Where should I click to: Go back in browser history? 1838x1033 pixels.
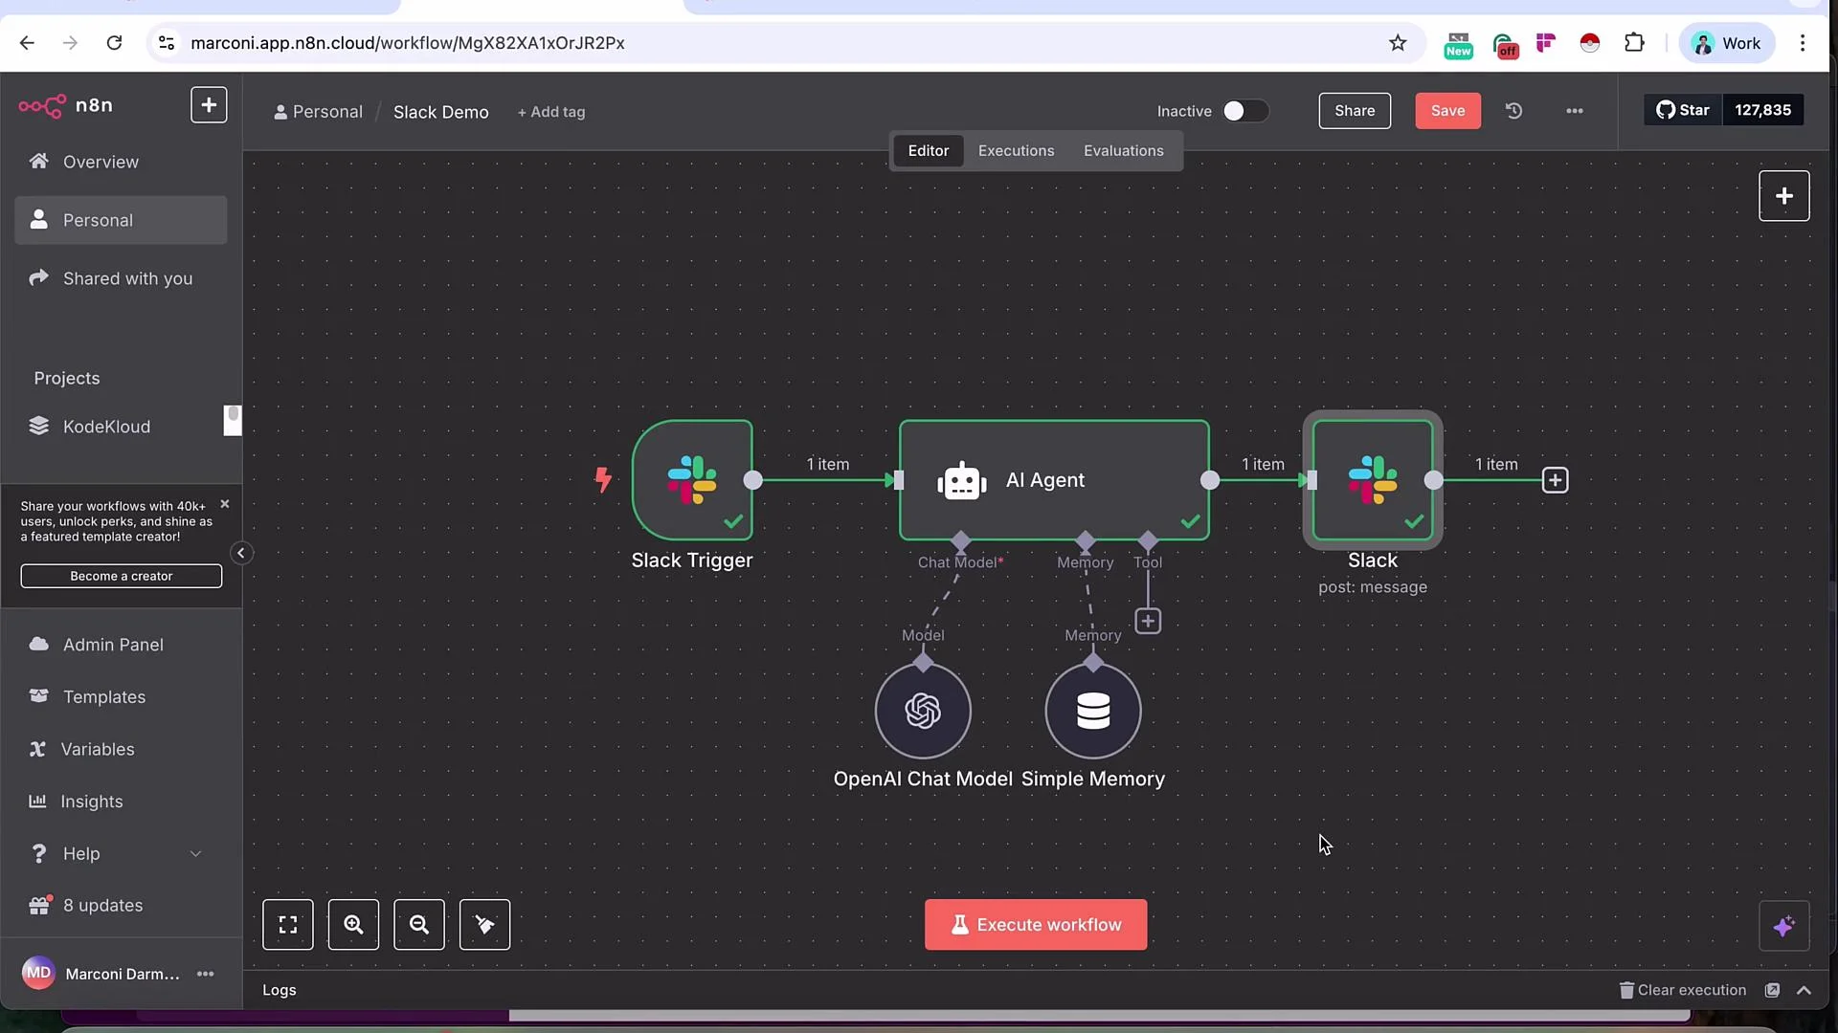[27, 43]
